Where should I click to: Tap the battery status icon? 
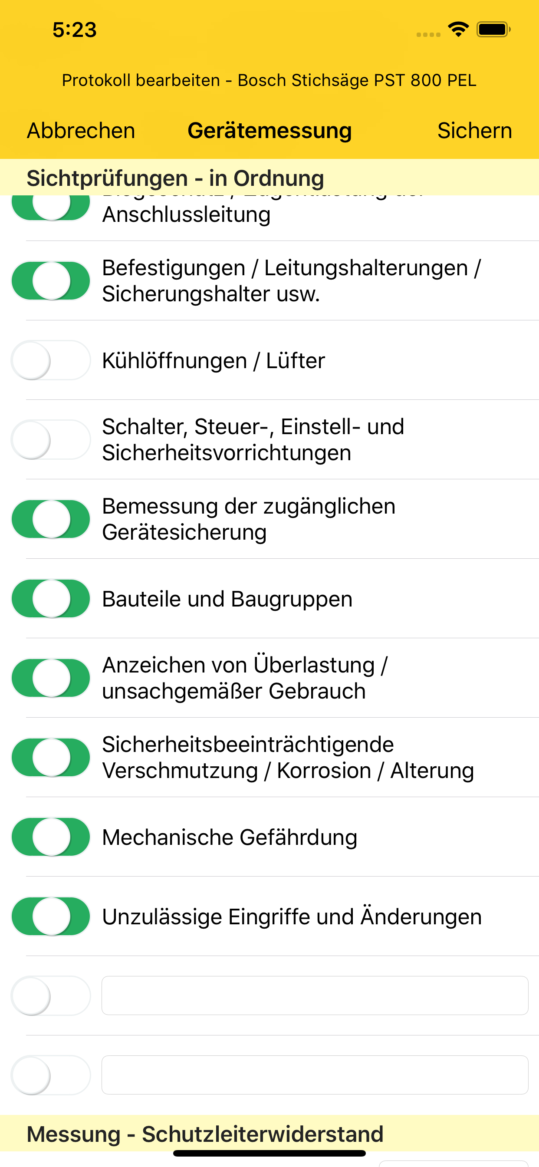(493, 30)
